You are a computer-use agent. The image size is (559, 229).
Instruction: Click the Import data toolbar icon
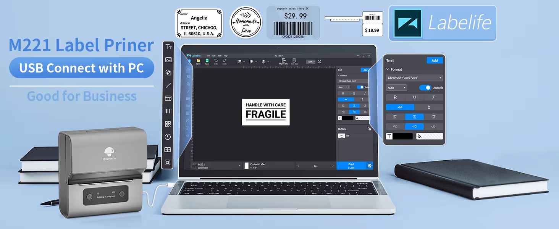[x=283, y=61]
